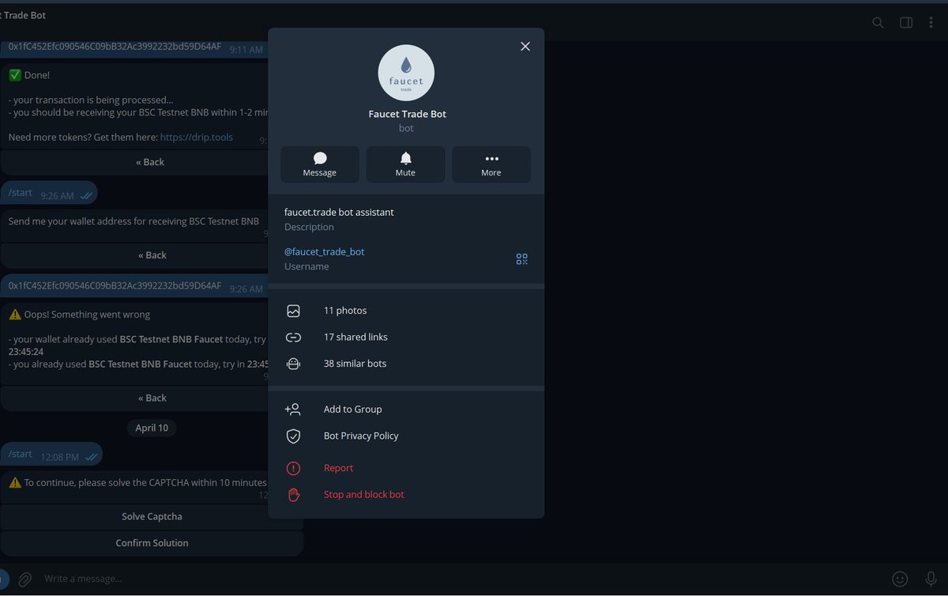
Task: Click the shield icon beside Bot Privacy Policy
Action: (x=293, y=436)
